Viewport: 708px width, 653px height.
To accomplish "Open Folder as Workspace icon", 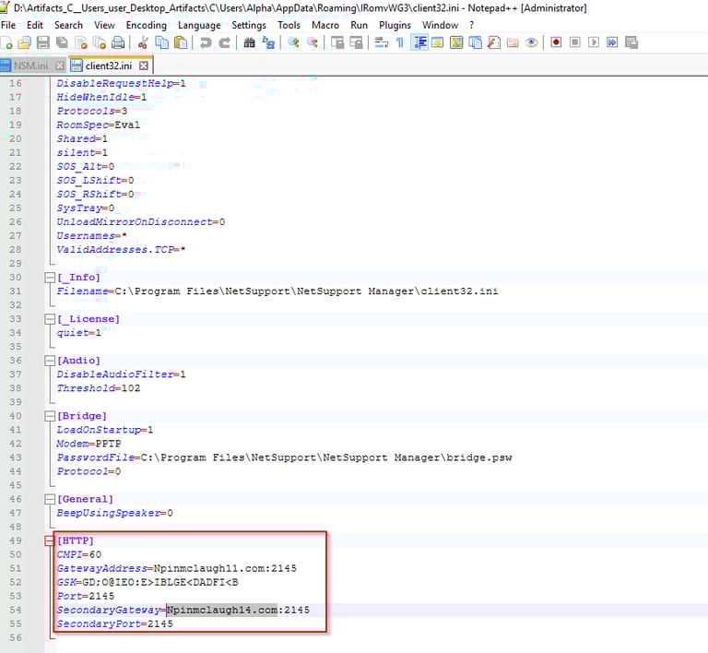I will [513, 43].
